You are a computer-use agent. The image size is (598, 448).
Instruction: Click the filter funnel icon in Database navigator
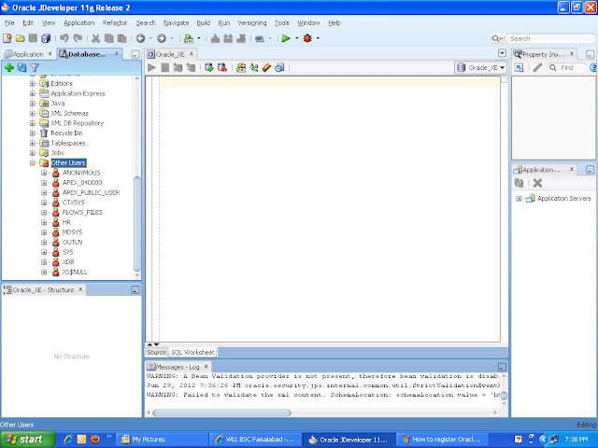[35, 68]
